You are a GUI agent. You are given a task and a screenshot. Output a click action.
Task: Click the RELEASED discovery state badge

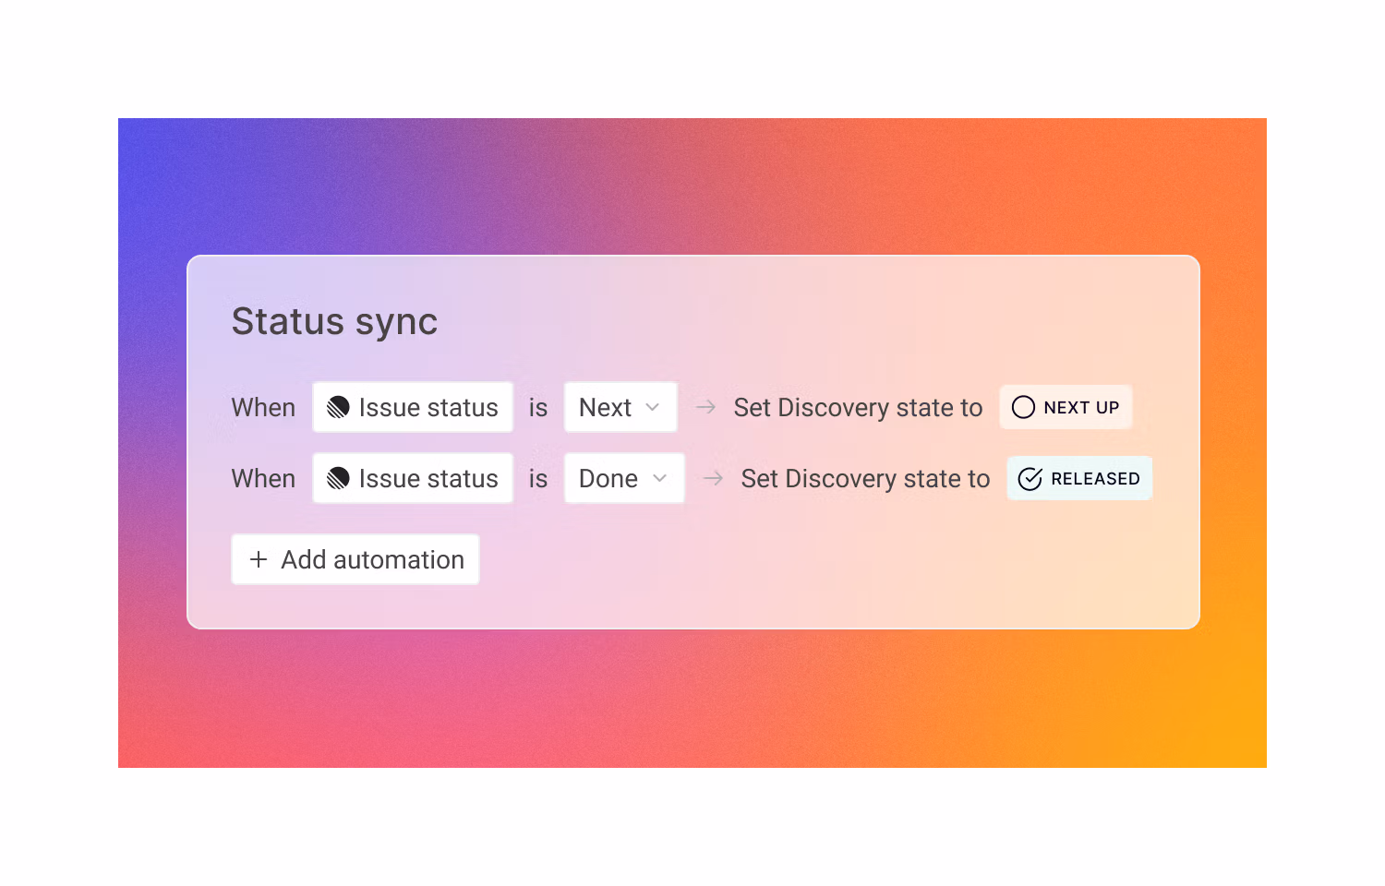tap(1079, 478)
